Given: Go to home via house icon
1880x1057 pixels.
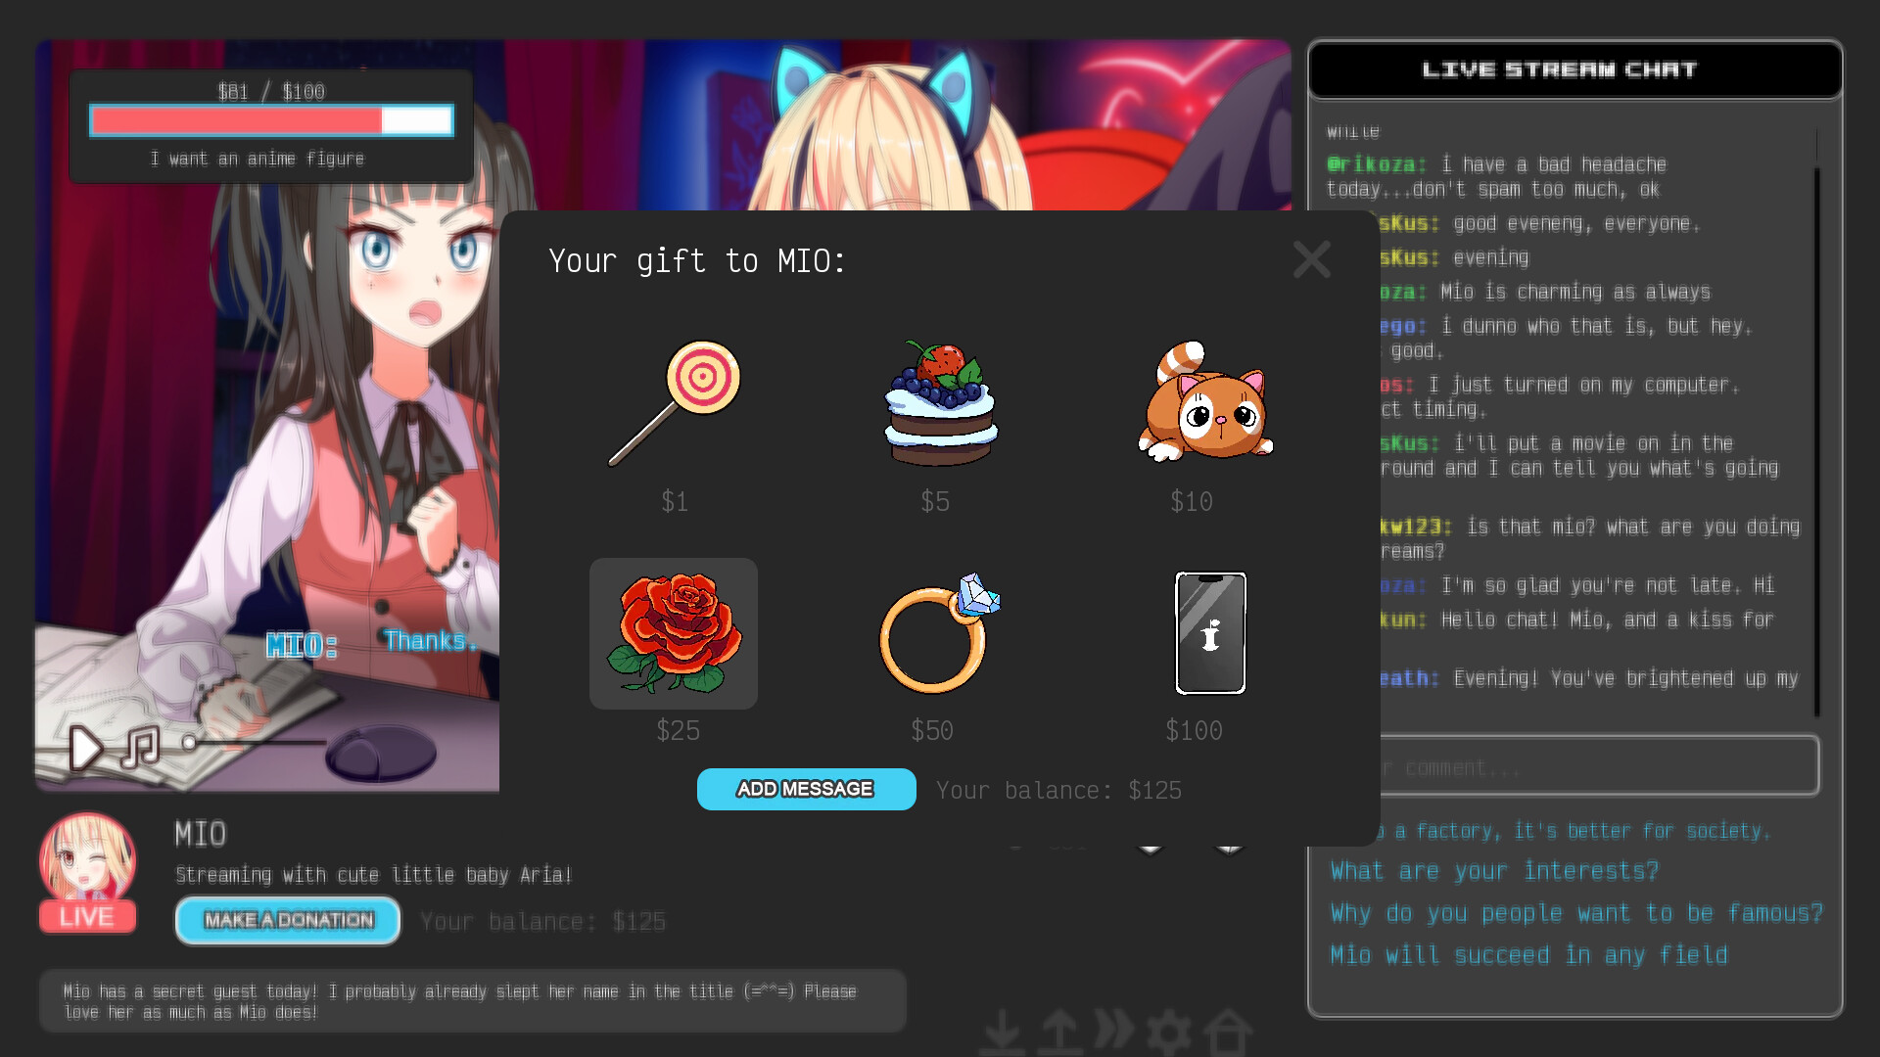Looking at the screenshot, I should tap(1228, 1033).
